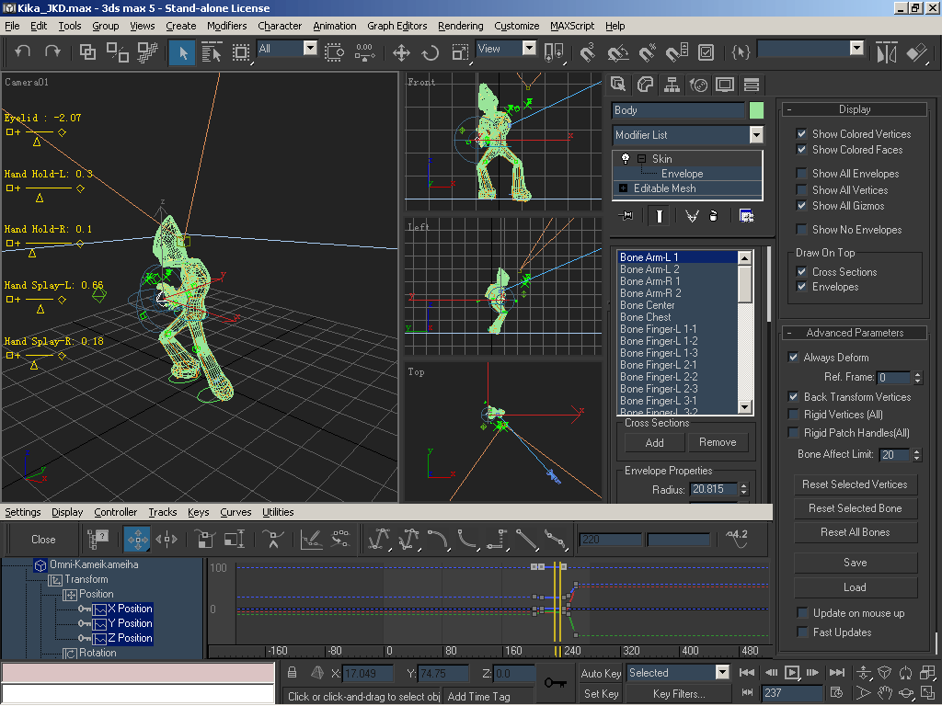Open the Rendering menu

[460, 26]
